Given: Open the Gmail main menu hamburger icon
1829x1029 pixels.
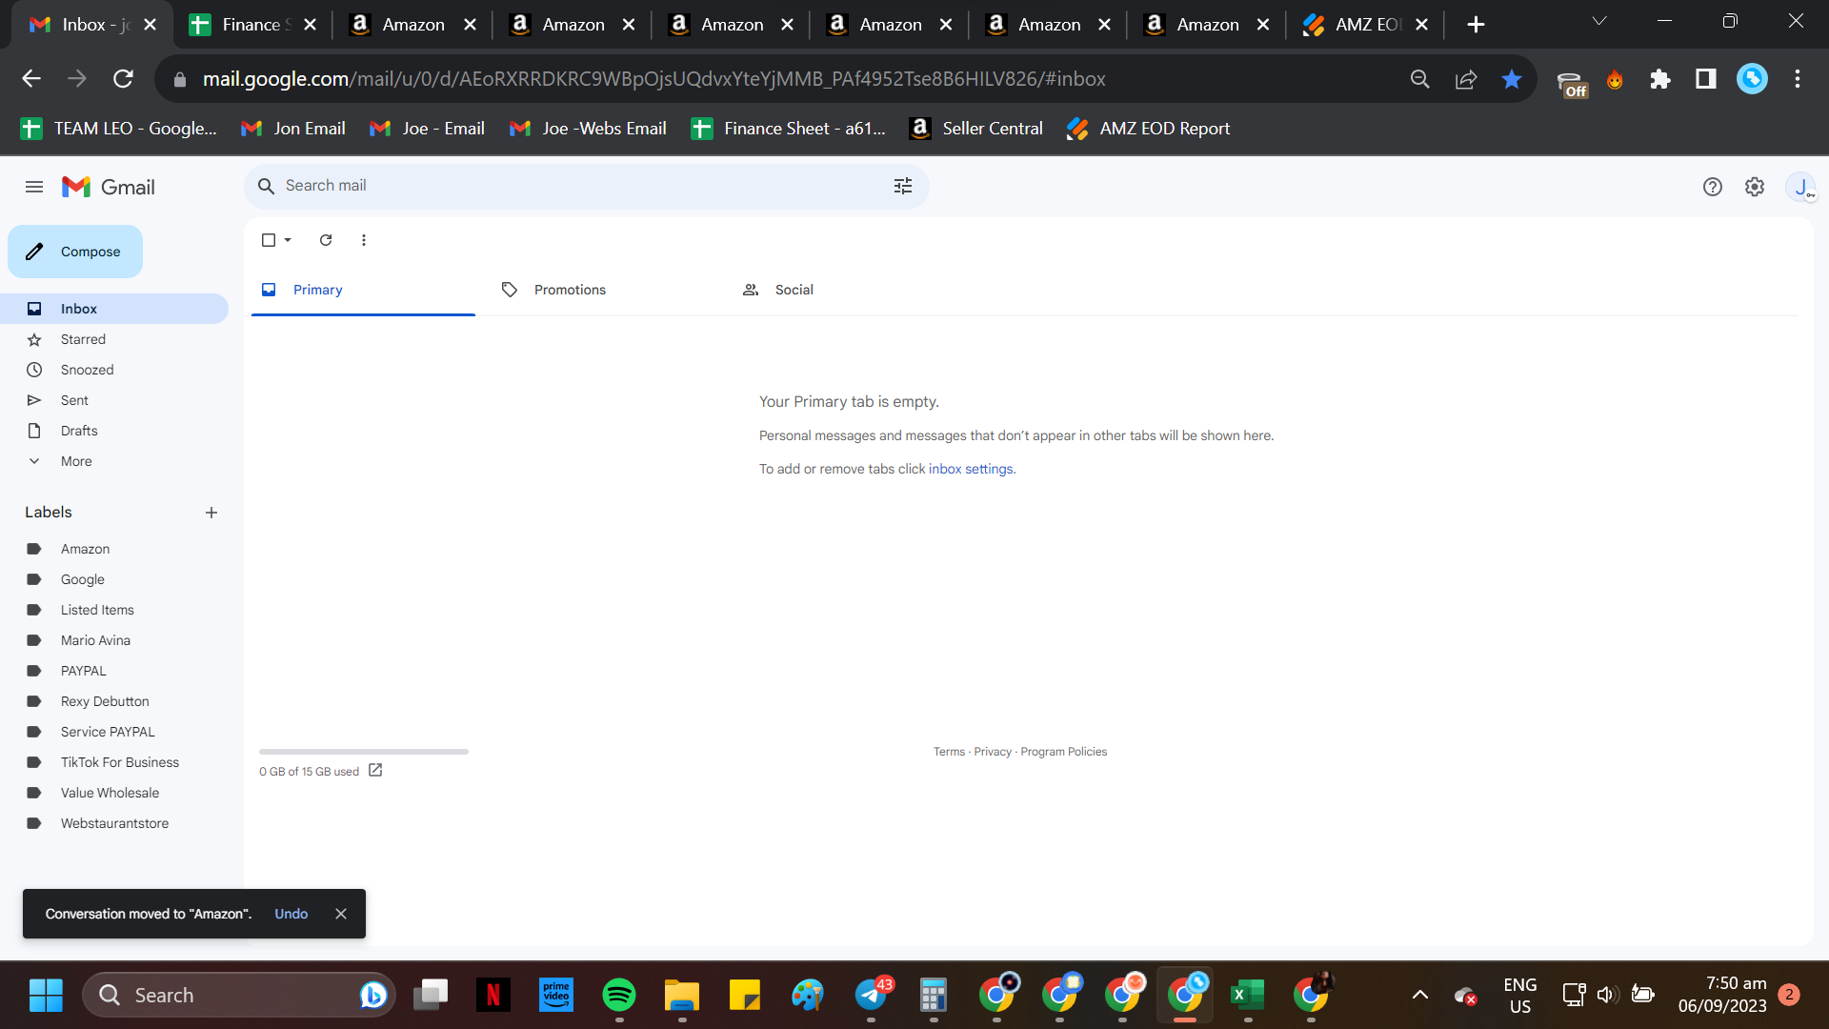Looking at the screenshot, I should tap(34, 187).
